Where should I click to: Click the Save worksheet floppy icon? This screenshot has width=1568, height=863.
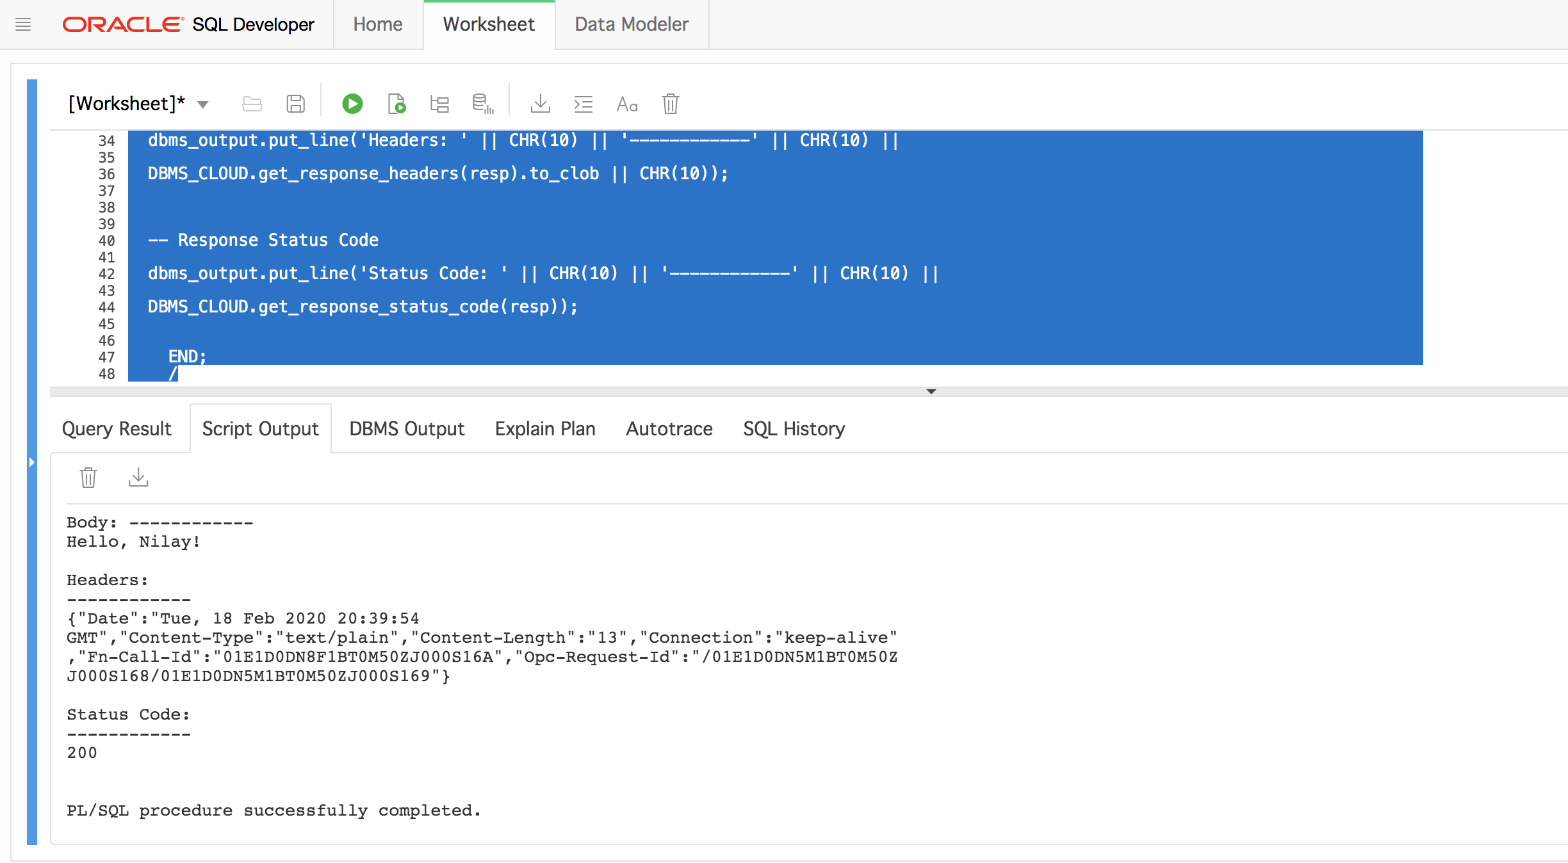(x=295, y=104)
